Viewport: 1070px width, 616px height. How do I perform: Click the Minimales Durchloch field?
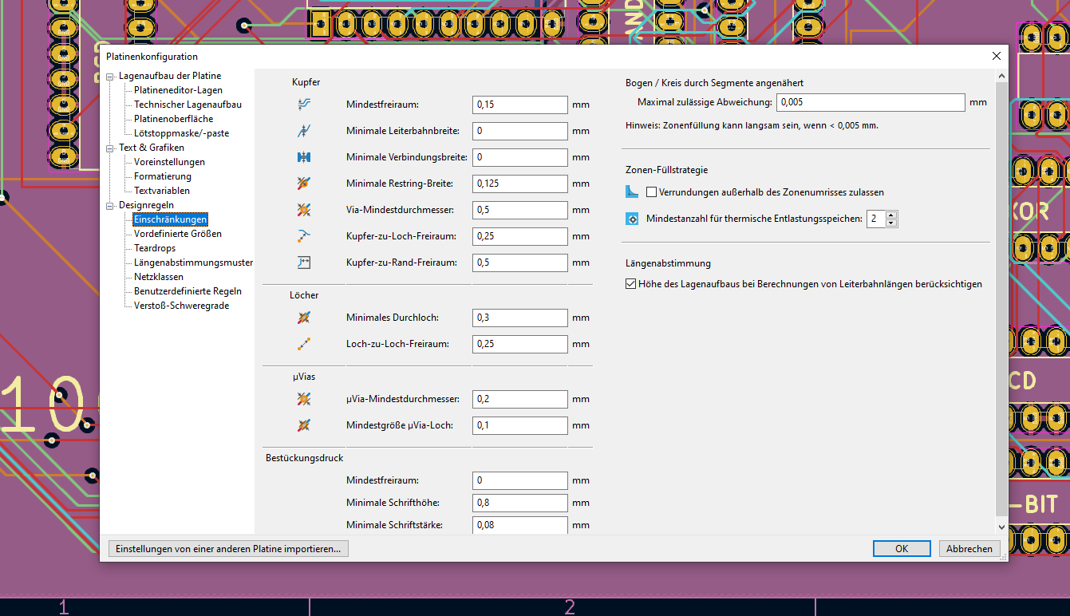[520, 318]
